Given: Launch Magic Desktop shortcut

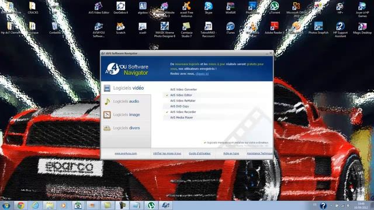Looking at the screenshot, I should 362,28.
